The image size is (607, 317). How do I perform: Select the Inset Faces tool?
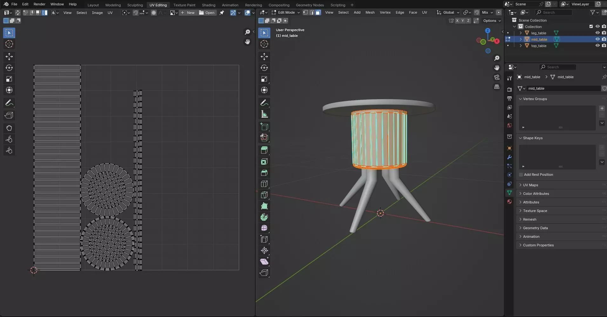(264, 162)
